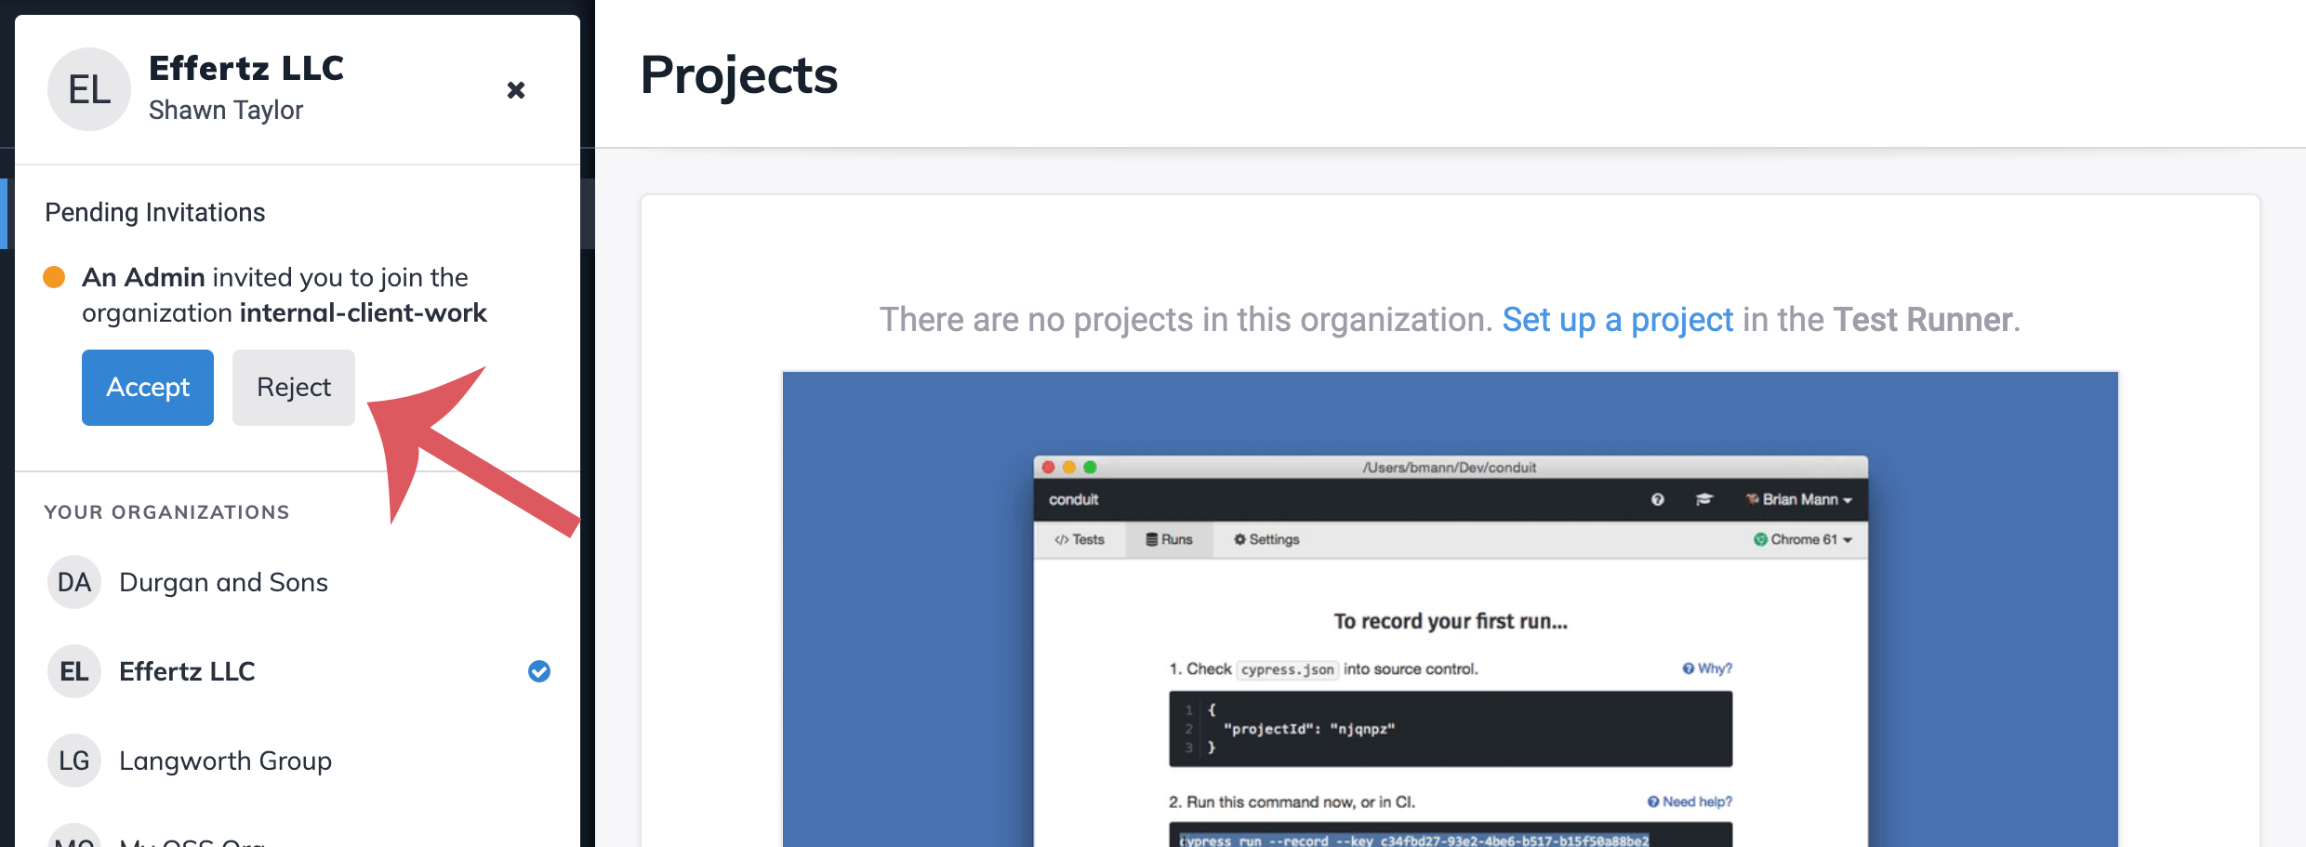
Task: Click the DA avatar for Durgan and Sons
Action: [73, 582]
